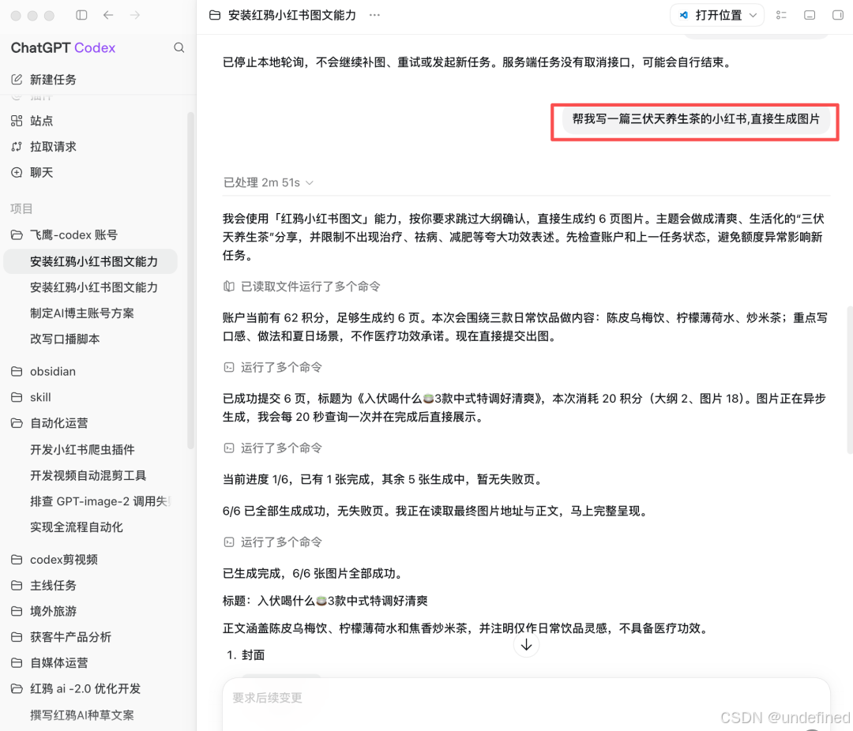Click the 1. 封面 list item
Image resolution: width=853 pixels, height=731 pixels.
click(246, 655)
